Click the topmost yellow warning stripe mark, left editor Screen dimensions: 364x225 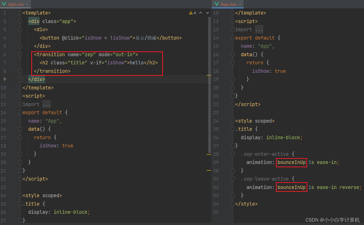tap(209, 75)
